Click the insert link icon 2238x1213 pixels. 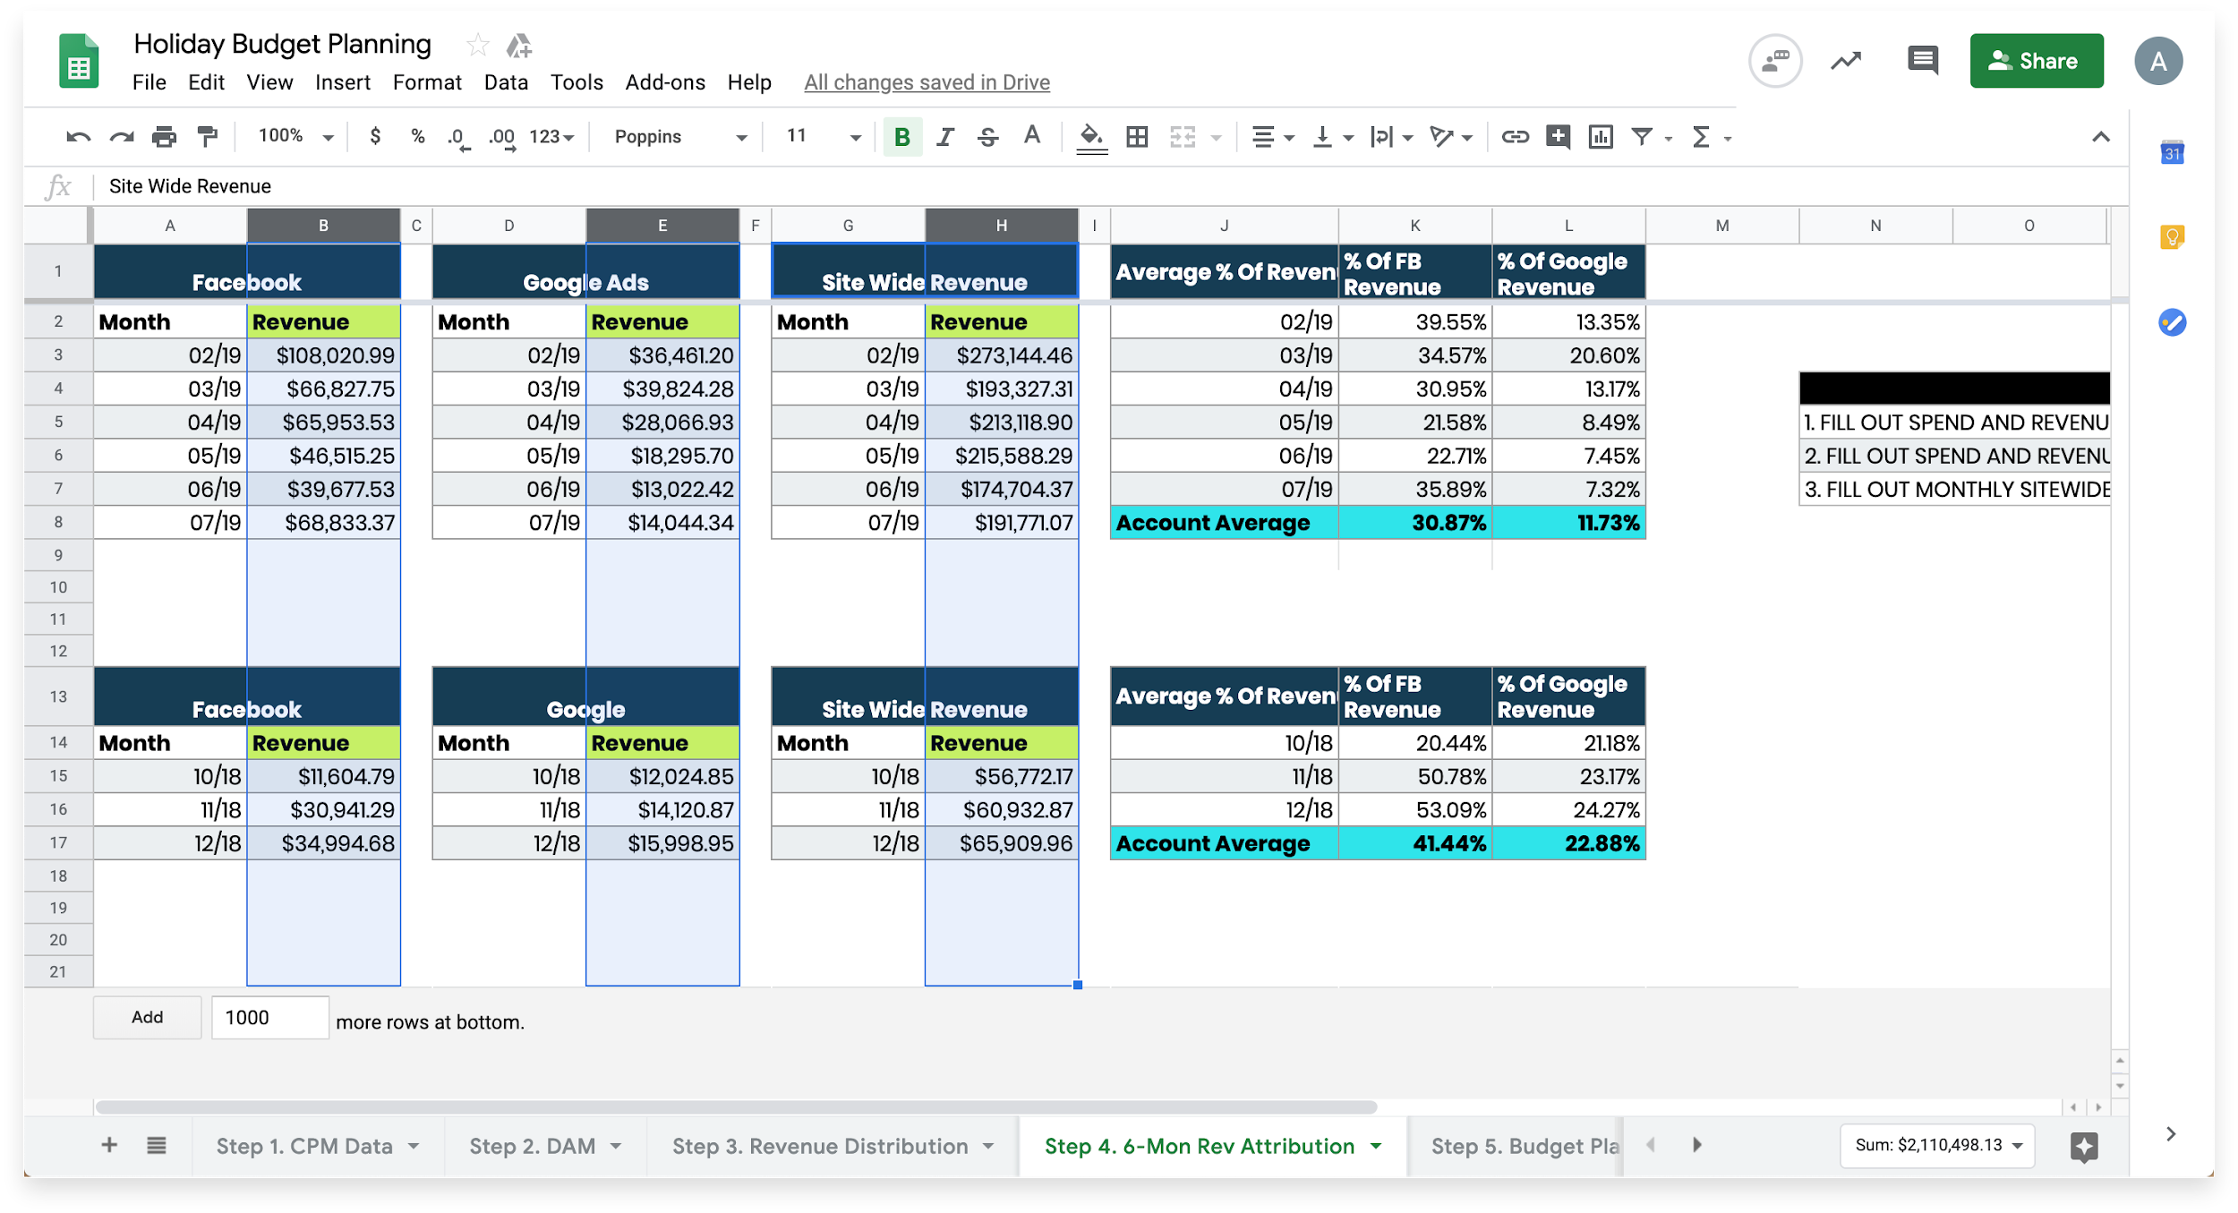[x=1515, y=136]
